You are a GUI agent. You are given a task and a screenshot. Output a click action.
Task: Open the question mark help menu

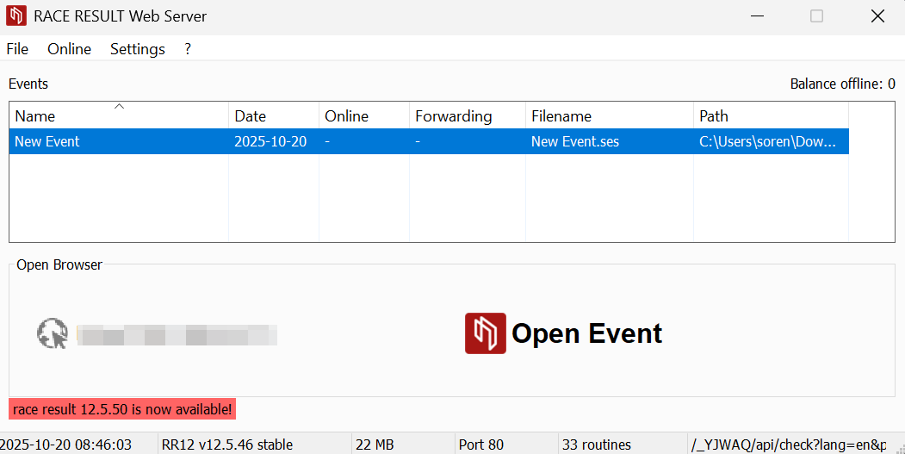coord(188,49)
